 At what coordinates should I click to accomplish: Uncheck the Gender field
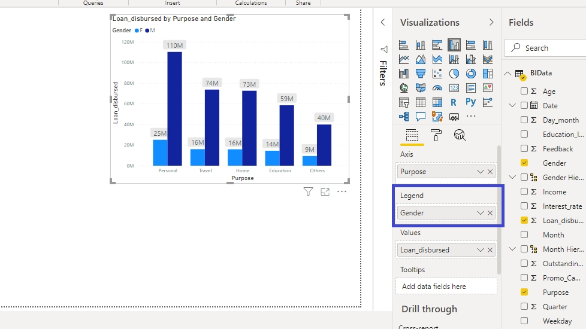(x=524, y=163)
